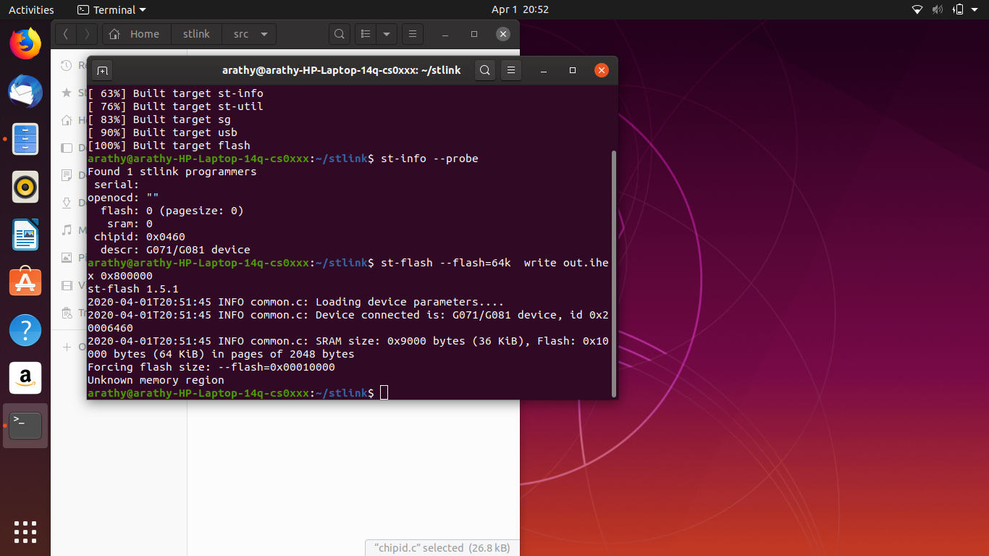Viewport: 989px width, 556px height.
Task: Click the network indicator in top bar
Action: (917, 9)
